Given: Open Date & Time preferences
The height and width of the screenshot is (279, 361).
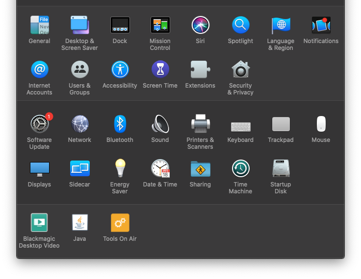Looking at the screenshot, I should pos(160,168).
